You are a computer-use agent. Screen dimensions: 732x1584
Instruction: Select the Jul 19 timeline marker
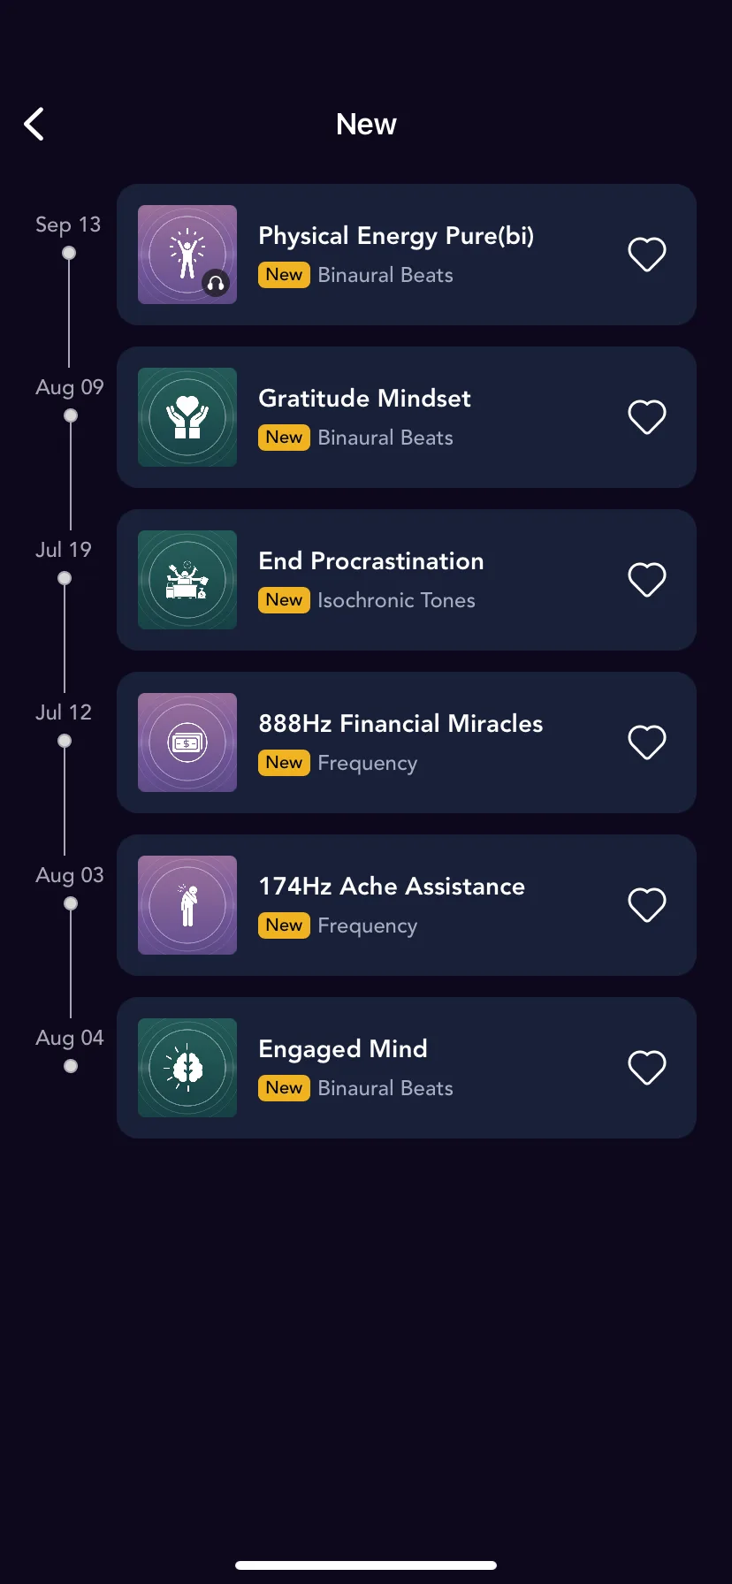tap(65, 578)
